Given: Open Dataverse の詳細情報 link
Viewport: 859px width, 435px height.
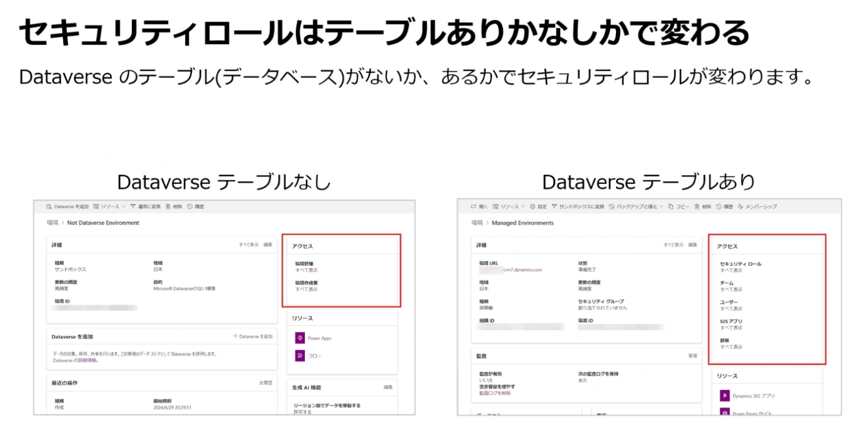Looking at the screenshot, I should (75, 361).
